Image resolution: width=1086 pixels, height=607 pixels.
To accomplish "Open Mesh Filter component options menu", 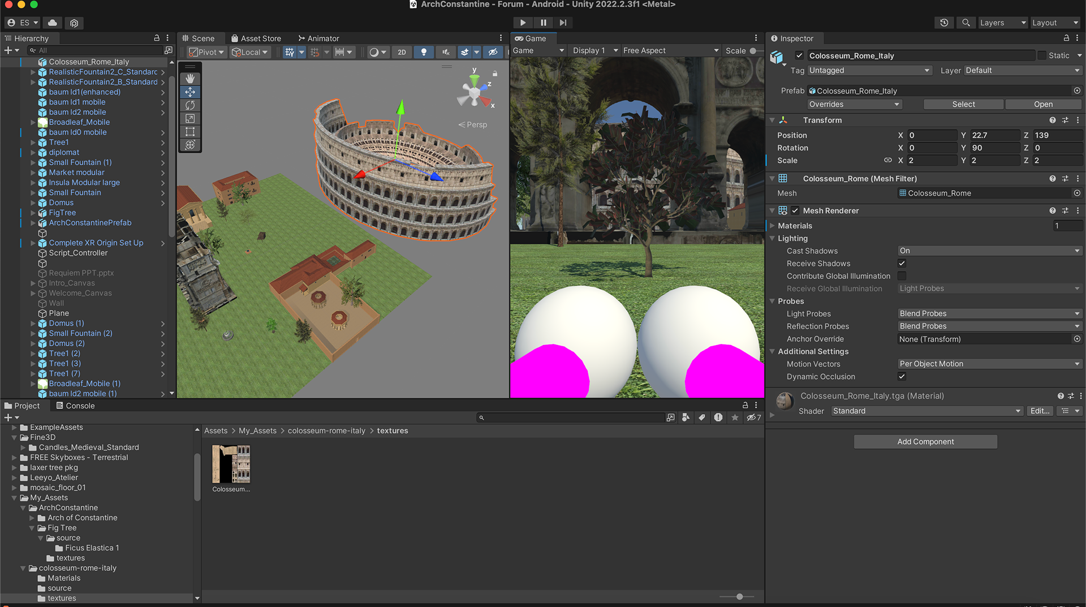I will pos(1078,178).
